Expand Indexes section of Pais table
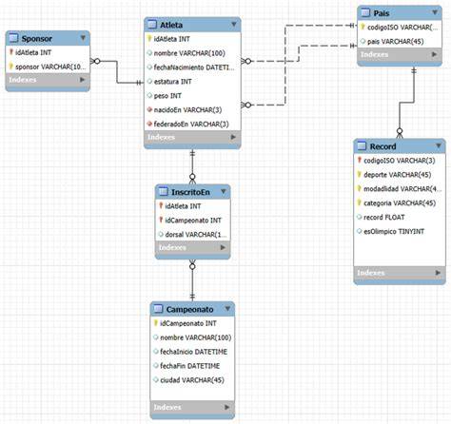The image size is (451, 424). coord(435,54)
